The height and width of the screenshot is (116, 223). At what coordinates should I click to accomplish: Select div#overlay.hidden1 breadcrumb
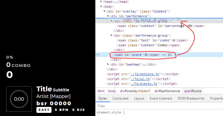point(135,91)
